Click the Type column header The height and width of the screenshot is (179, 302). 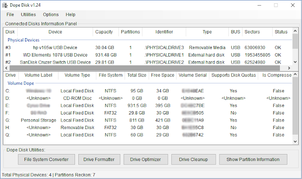(x=207, y=32)
